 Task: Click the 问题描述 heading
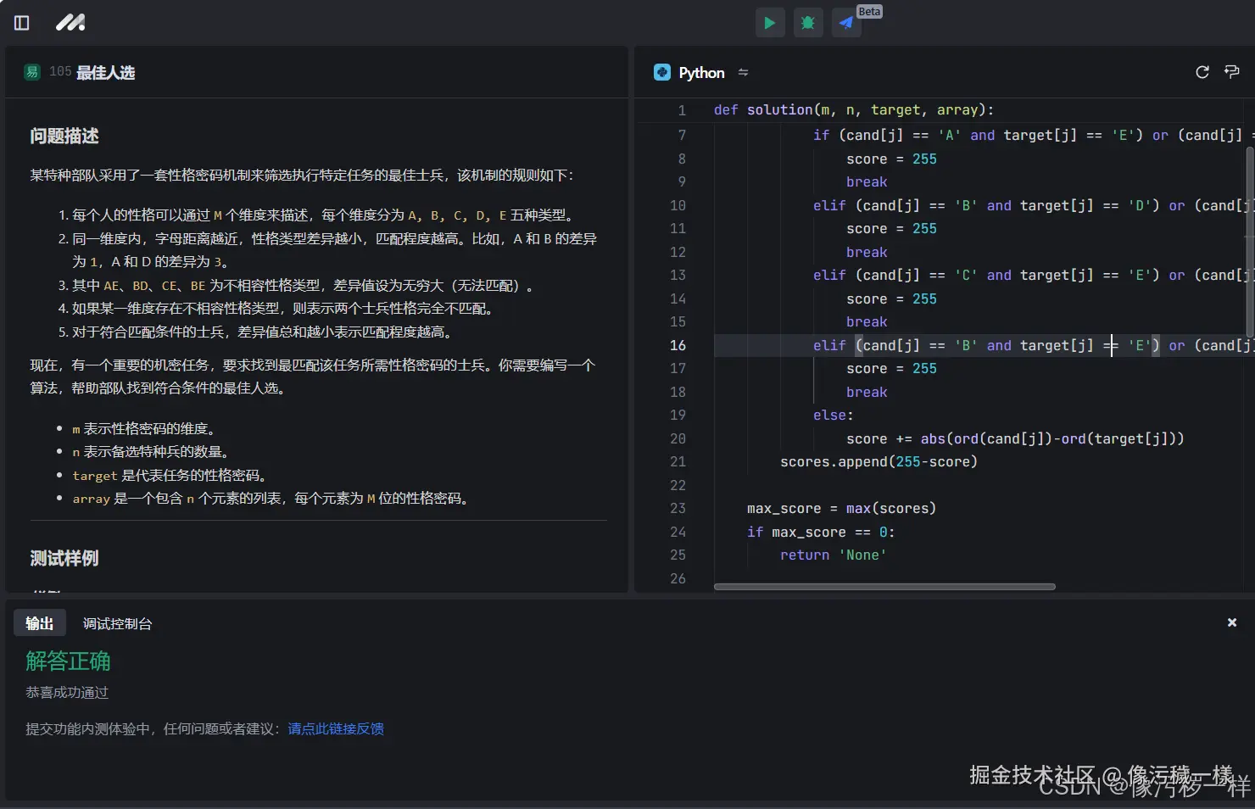[64, 136]
